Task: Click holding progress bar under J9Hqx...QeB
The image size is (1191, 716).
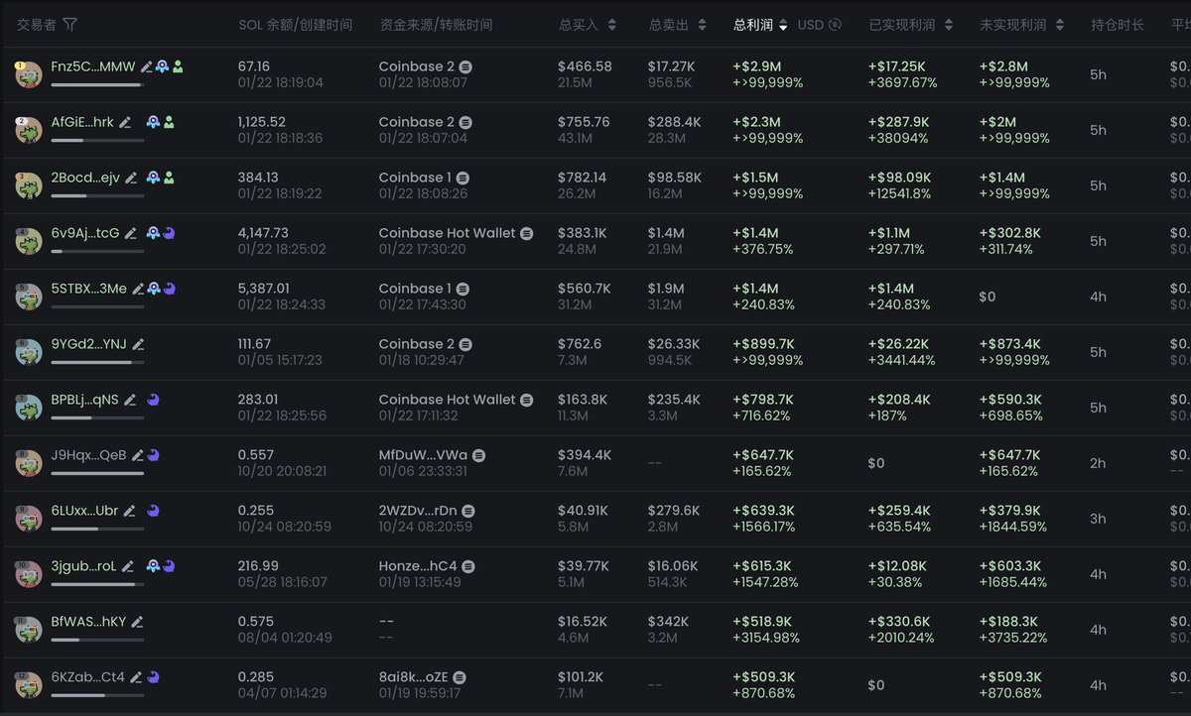Action: pos(97,473)
